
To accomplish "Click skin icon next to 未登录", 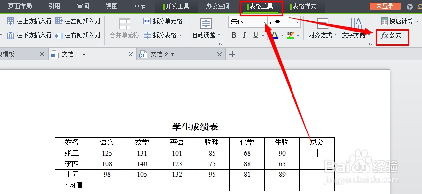I will tap(410, 7).
